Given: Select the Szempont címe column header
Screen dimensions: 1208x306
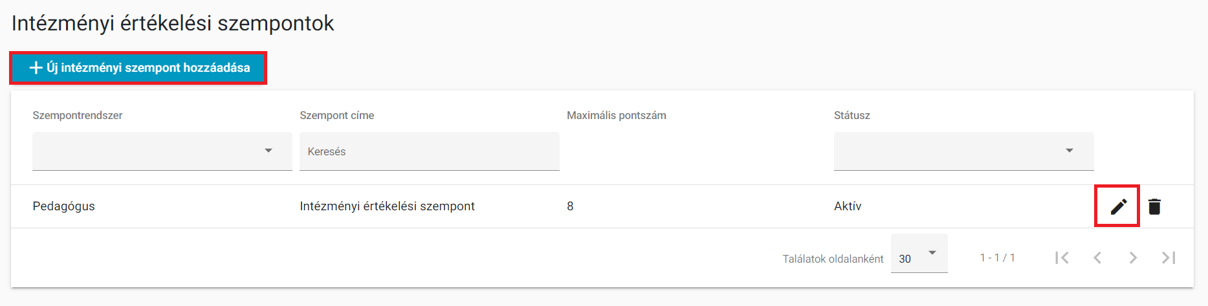Looking at the screenshot, I should point(337,115).
